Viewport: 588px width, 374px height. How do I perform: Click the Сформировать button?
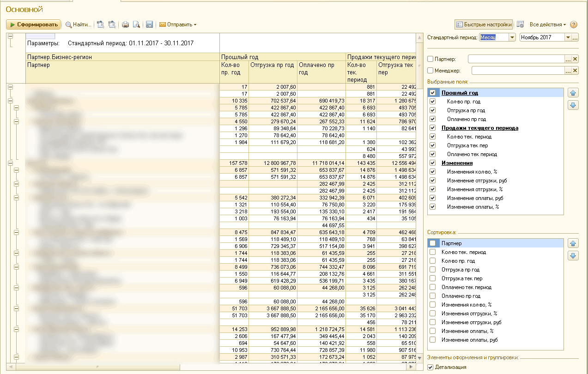(x=33, y=24)
